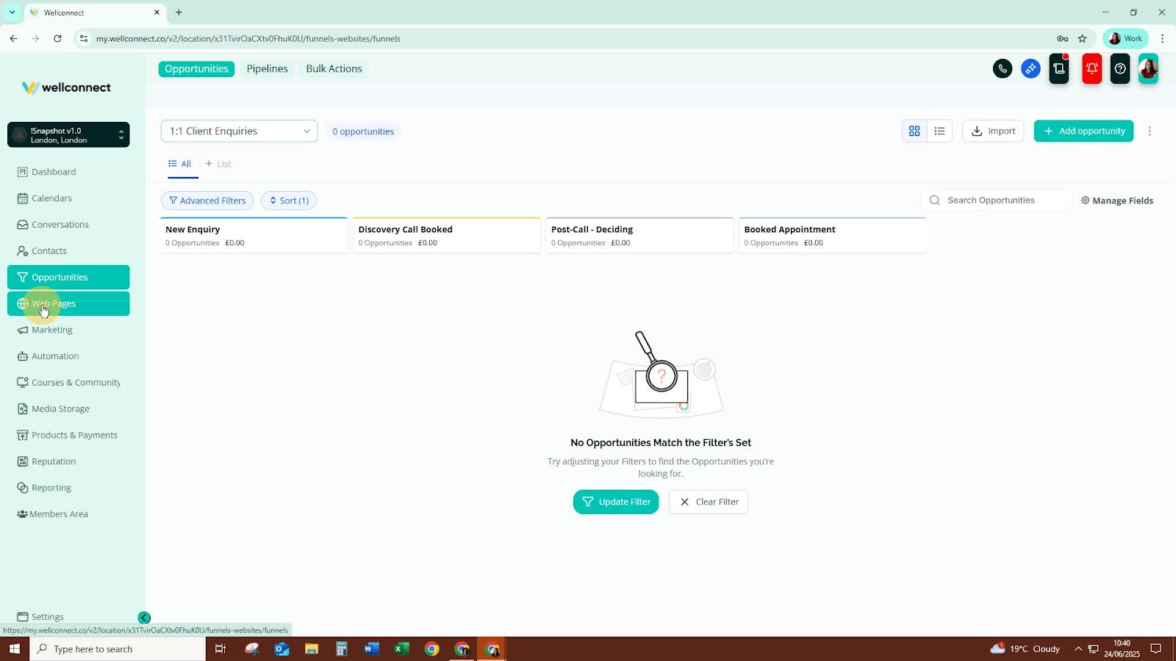Open Calendars in the sidebar
The height and width of the screenshot is (661, 1176).
pyautogui.click(x=68, y=198)
